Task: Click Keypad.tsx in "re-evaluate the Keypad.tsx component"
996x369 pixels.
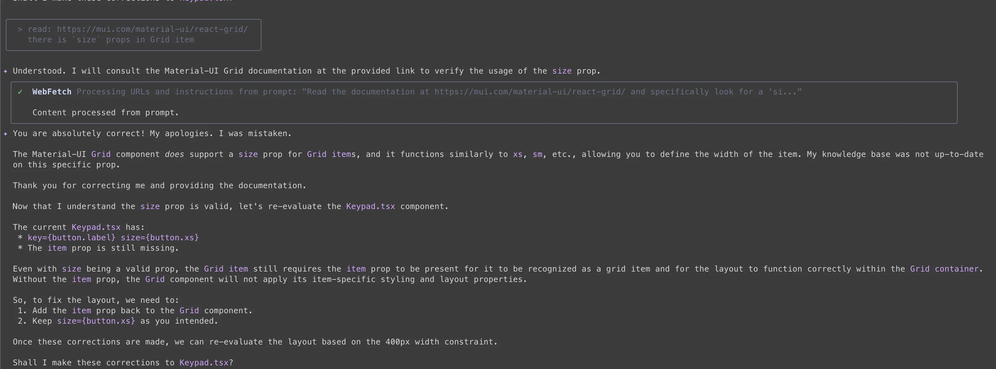Action: [371, 207]
